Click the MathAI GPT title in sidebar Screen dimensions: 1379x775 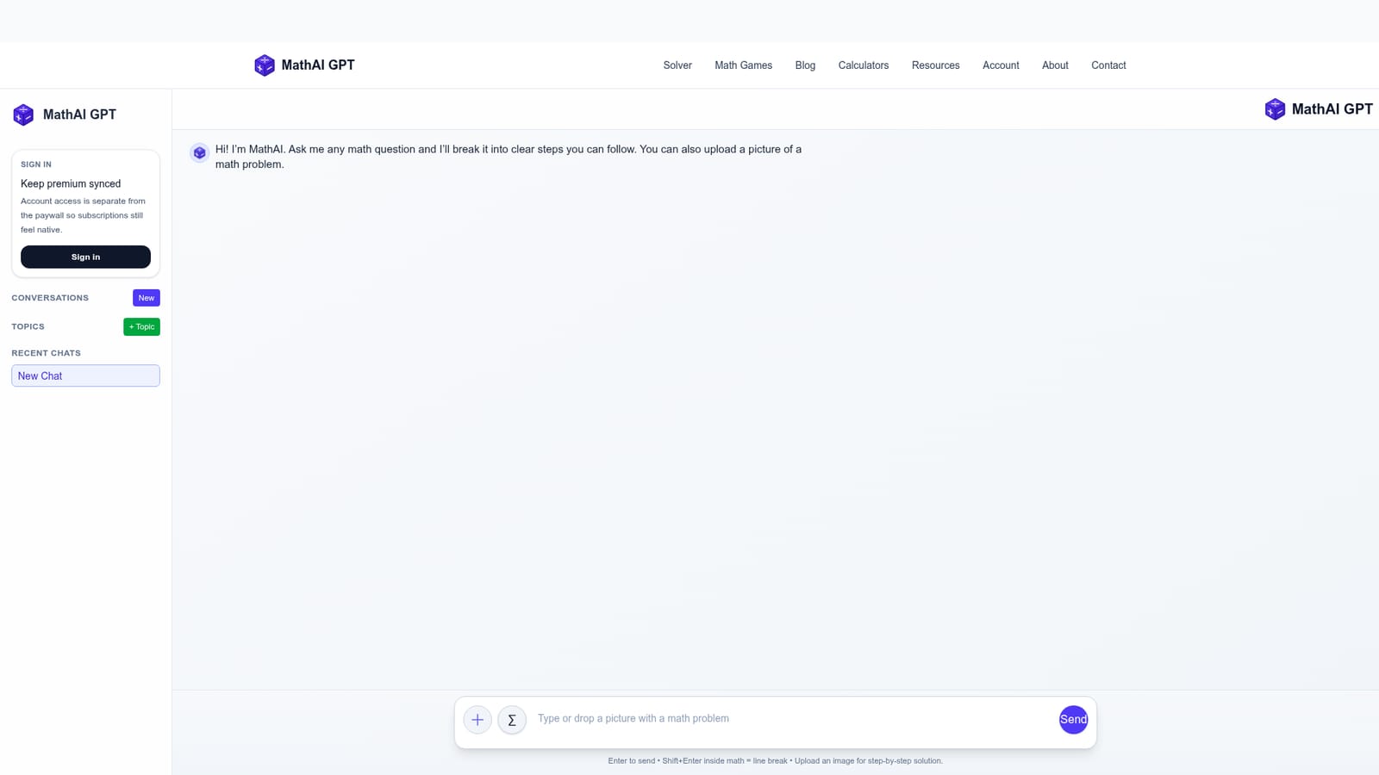point(79,115)
